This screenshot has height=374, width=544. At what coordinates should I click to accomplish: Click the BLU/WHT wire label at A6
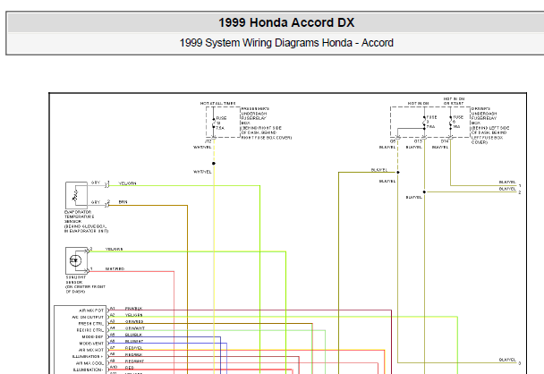click(x=134, y=342)
